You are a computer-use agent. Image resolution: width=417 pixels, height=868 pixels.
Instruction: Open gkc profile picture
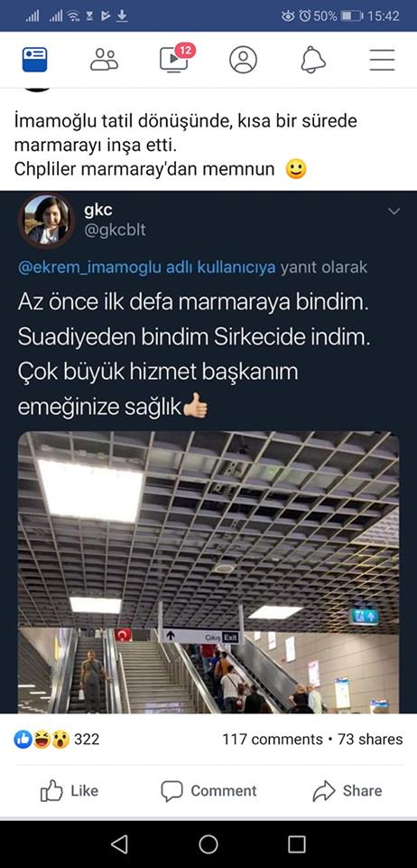46,221
